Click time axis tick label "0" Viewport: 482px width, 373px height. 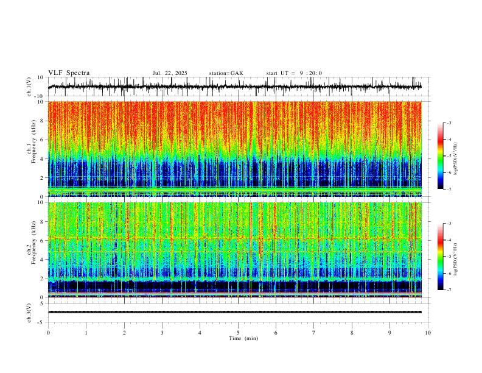[48, 333]
